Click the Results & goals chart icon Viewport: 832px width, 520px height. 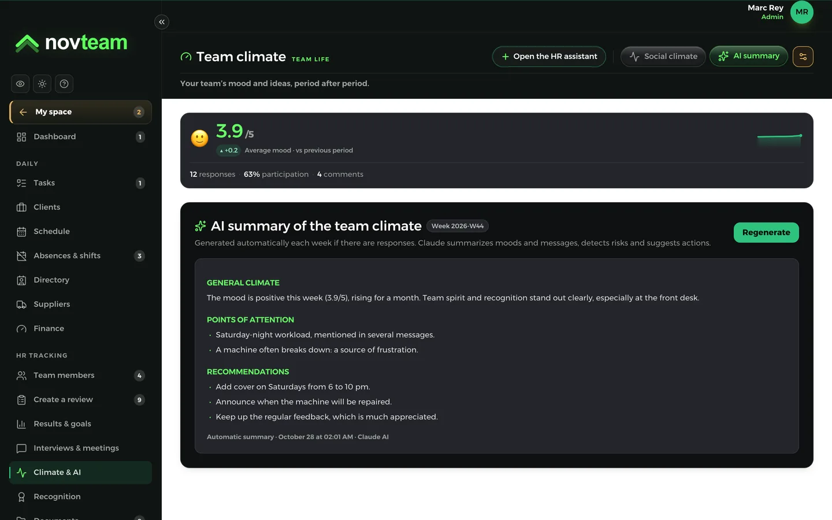pos(21,424)
